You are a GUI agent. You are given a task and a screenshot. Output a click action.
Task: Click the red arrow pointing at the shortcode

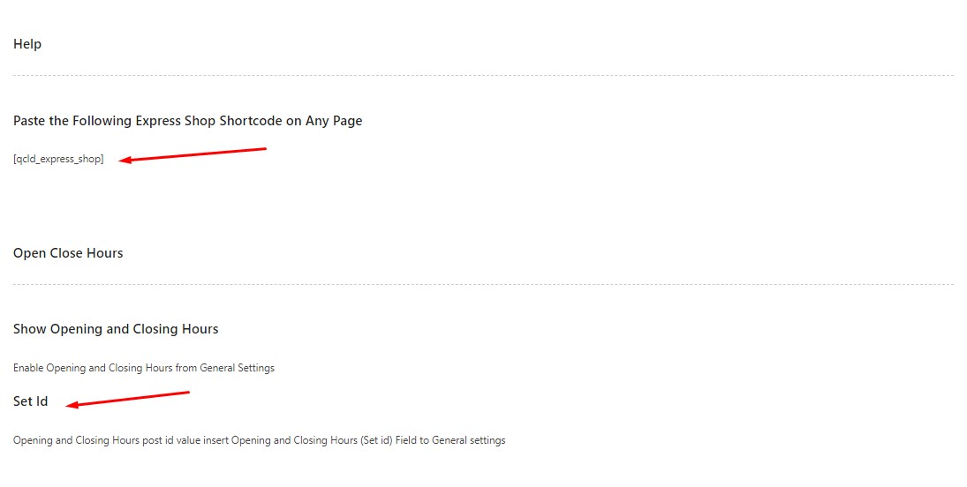194,154
